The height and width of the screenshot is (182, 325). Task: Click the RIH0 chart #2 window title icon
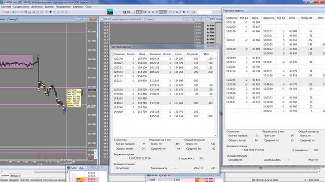coord(102,19)
